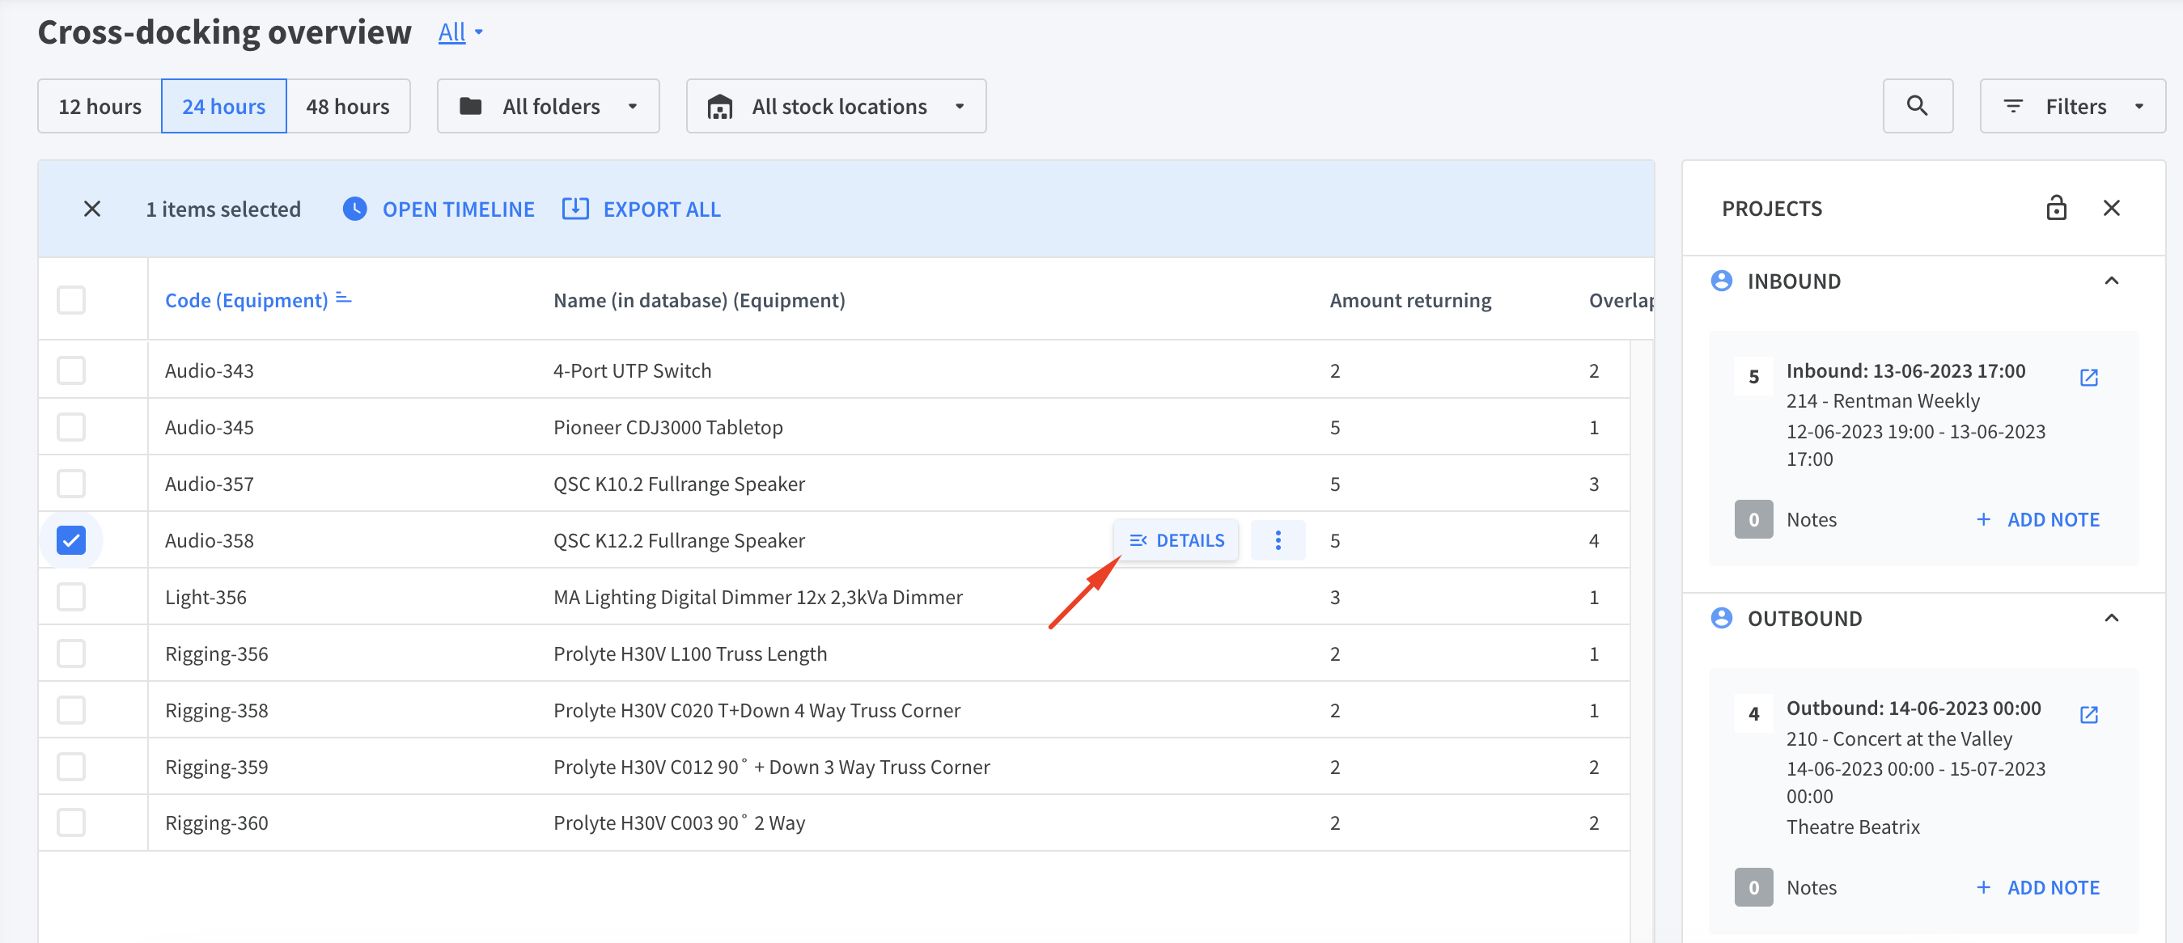Viewport: 2183px width, 943px height.
Task: Click the Prolyte H30V L100 Truss Length cell
Action: [690, 653]
